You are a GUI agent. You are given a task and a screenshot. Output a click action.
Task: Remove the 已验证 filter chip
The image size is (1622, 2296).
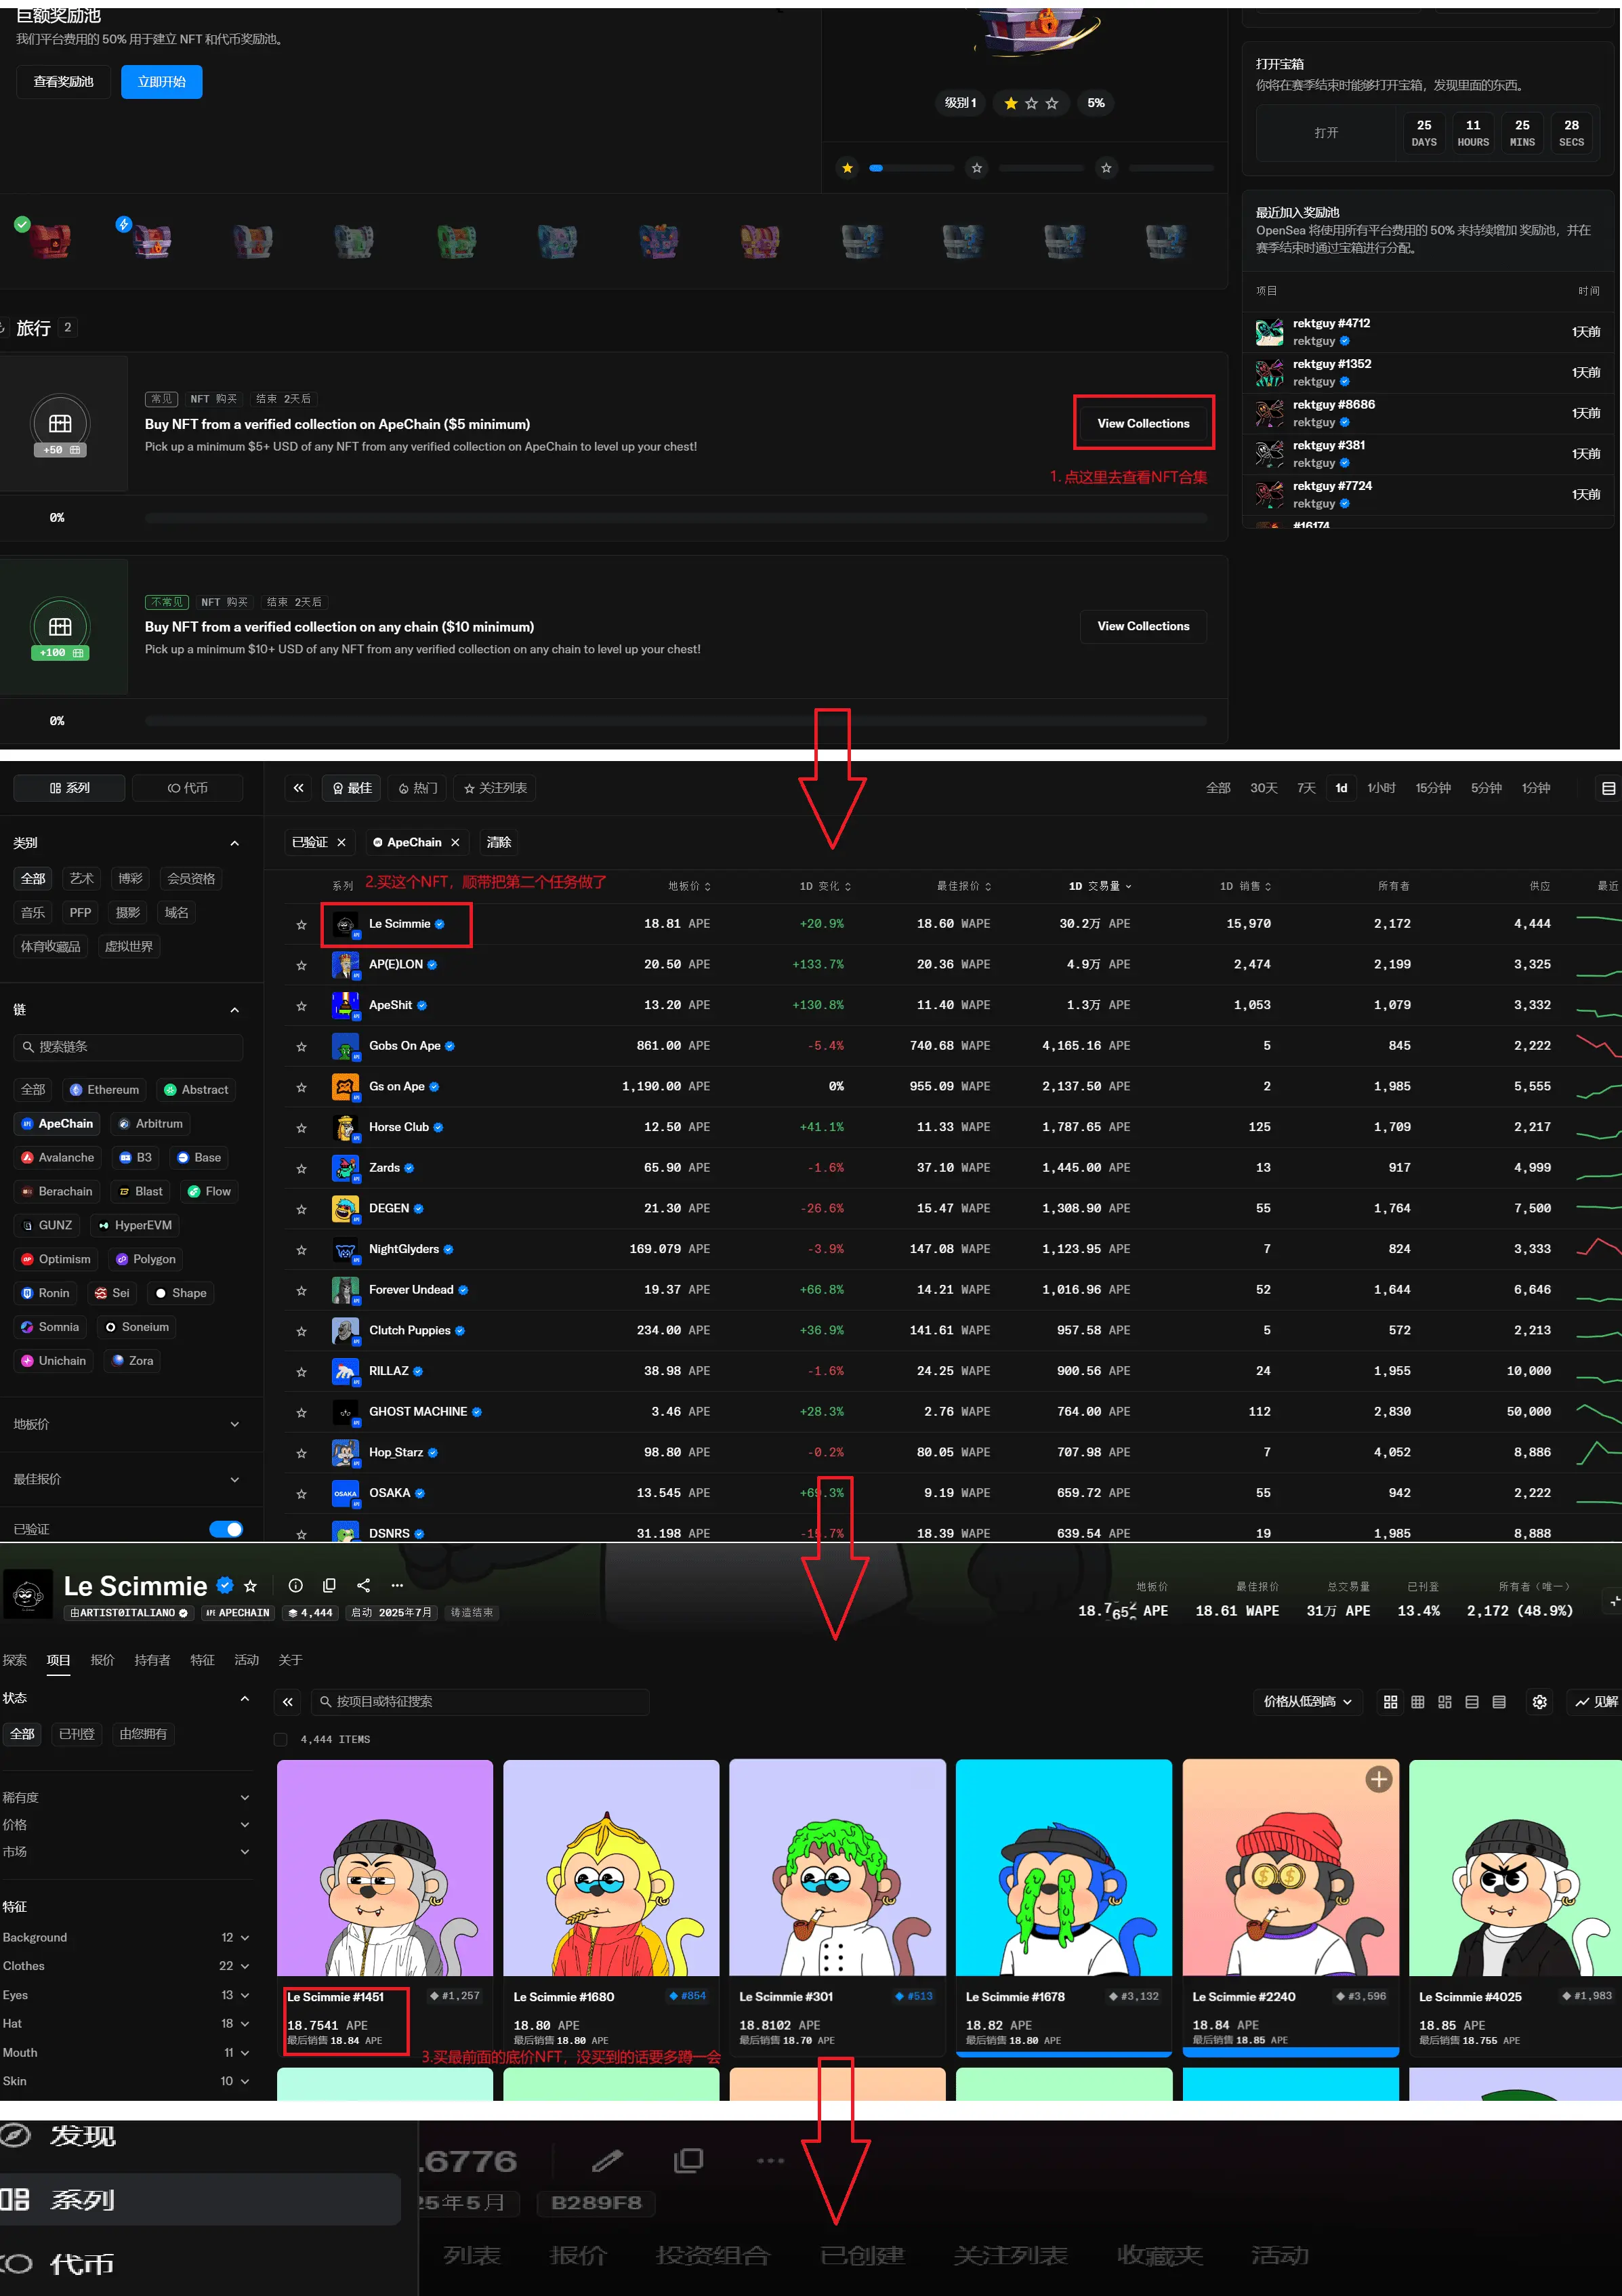pyautogui.click(x=341, y=843)
